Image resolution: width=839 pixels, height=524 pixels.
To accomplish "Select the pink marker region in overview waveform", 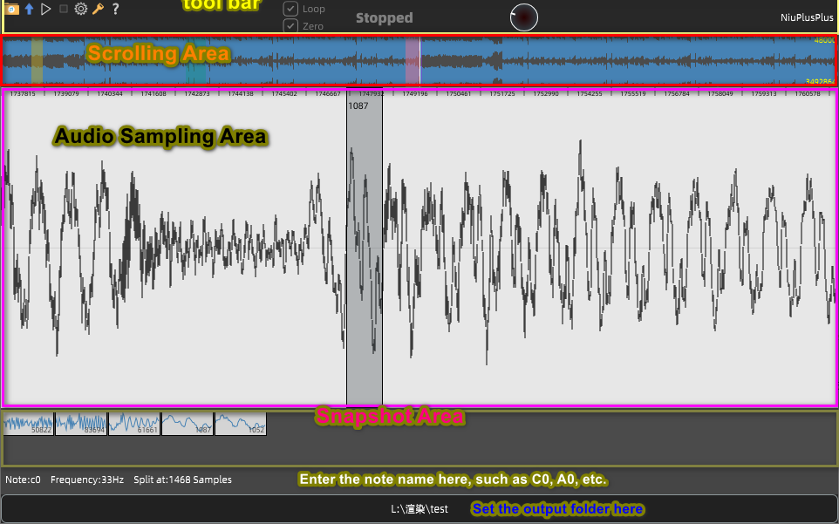I will (x=413, y=60).
